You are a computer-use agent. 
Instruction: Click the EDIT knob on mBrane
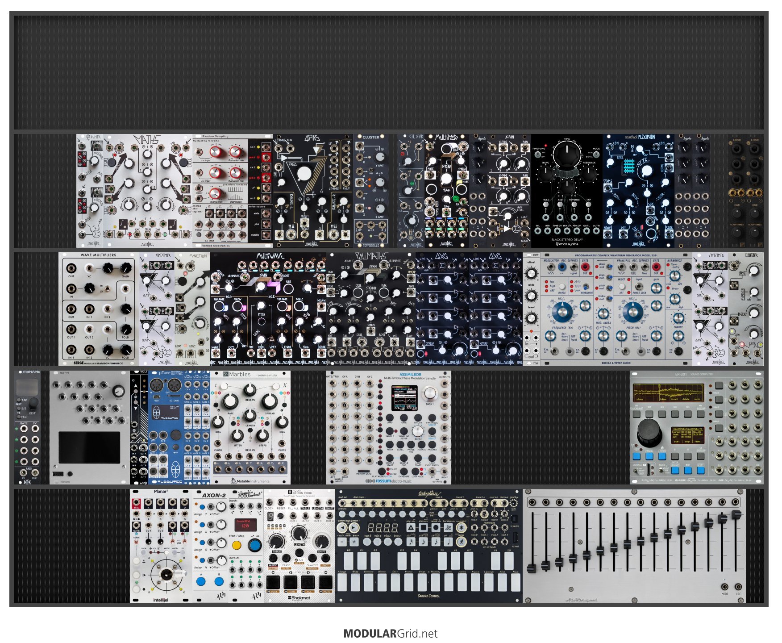pos(33,404)
